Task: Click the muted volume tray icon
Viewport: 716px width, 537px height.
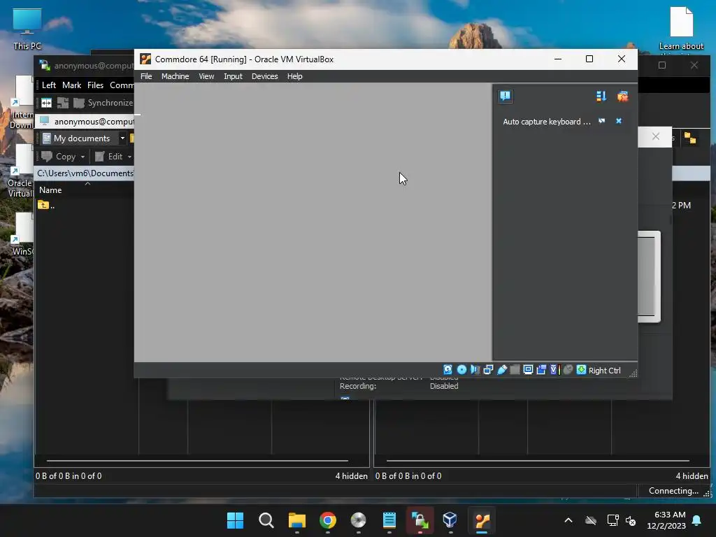Action: click(631, 520)
